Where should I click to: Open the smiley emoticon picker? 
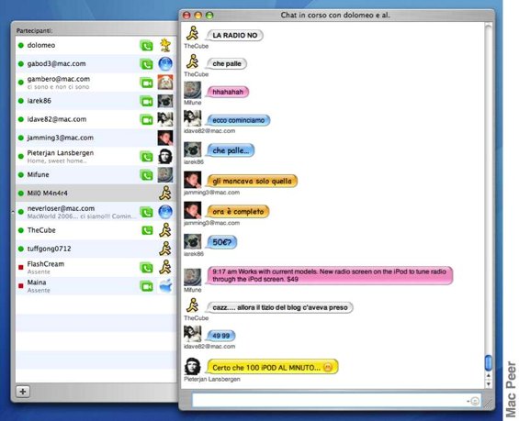(x=475, y=401)
